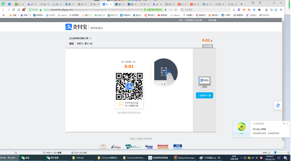Click the Verified by VISA logo

pyautogui.click(x=149, y=147)
